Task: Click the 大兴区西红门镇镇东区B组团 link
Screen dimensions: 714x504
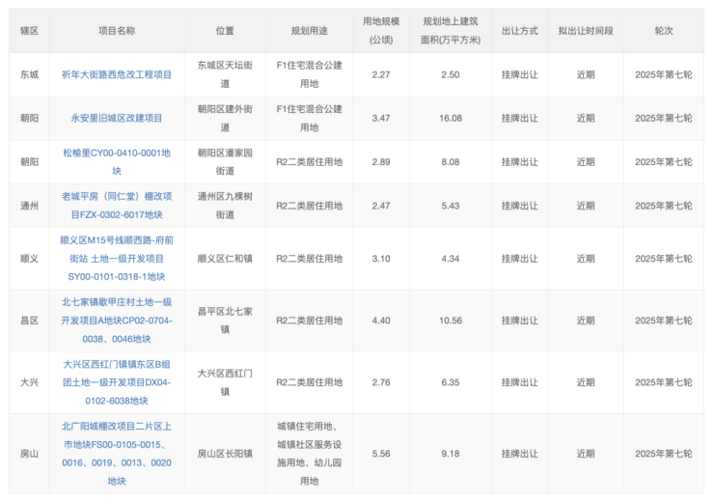Action: [117, 382]
